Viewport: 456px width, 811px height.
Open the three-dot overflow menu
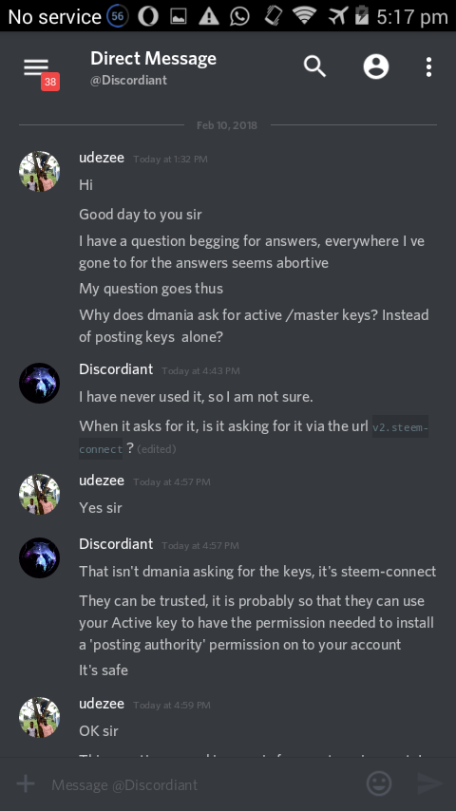pyautogui.click(x=428, y=67)
